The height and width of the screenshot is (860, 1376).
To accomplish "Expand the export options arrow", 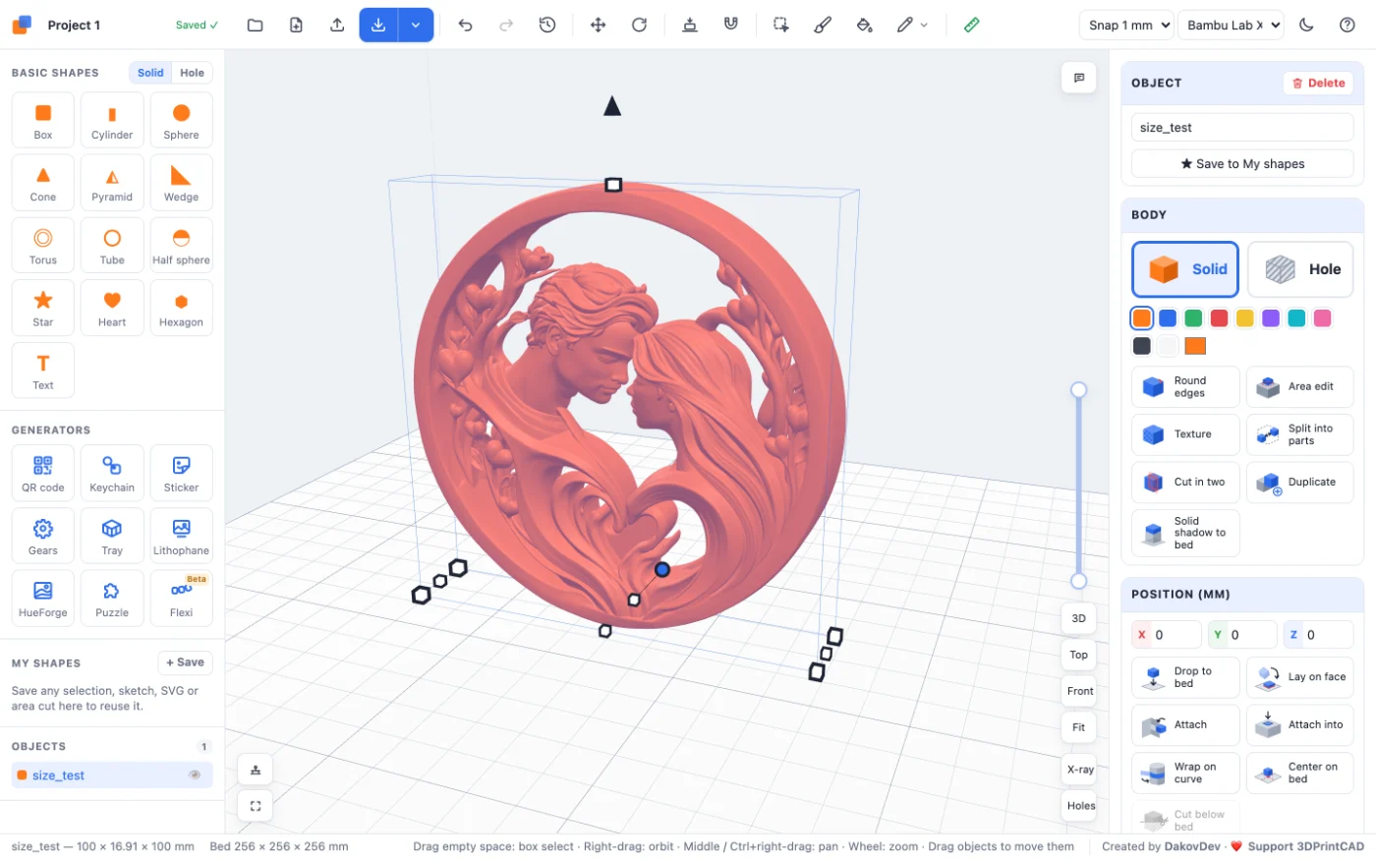I will (416, 25).
